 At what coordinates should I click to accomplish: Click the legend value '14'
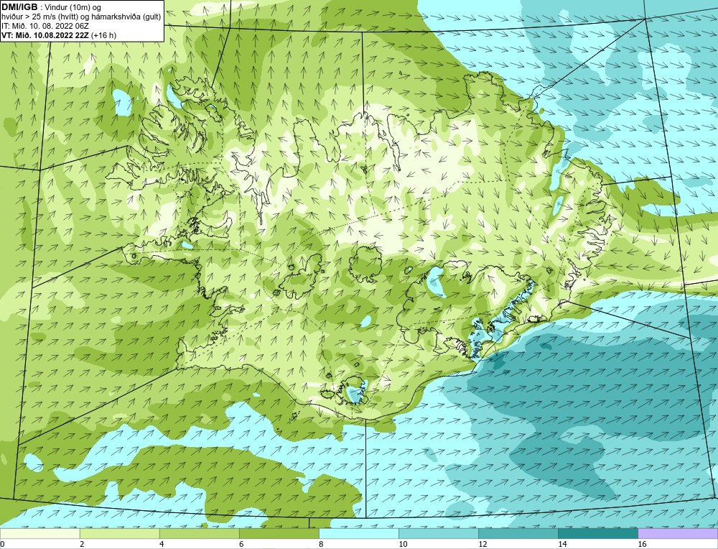pyautogui.click(x=562, y=544)
